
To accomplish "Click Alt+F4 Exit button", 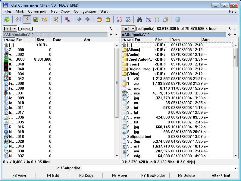I will tap(221, 176).
